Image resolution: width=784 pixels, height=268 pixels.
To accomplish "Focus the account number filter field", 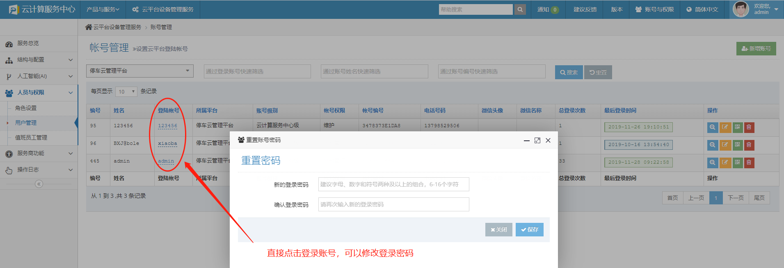I will pos(491,71).
